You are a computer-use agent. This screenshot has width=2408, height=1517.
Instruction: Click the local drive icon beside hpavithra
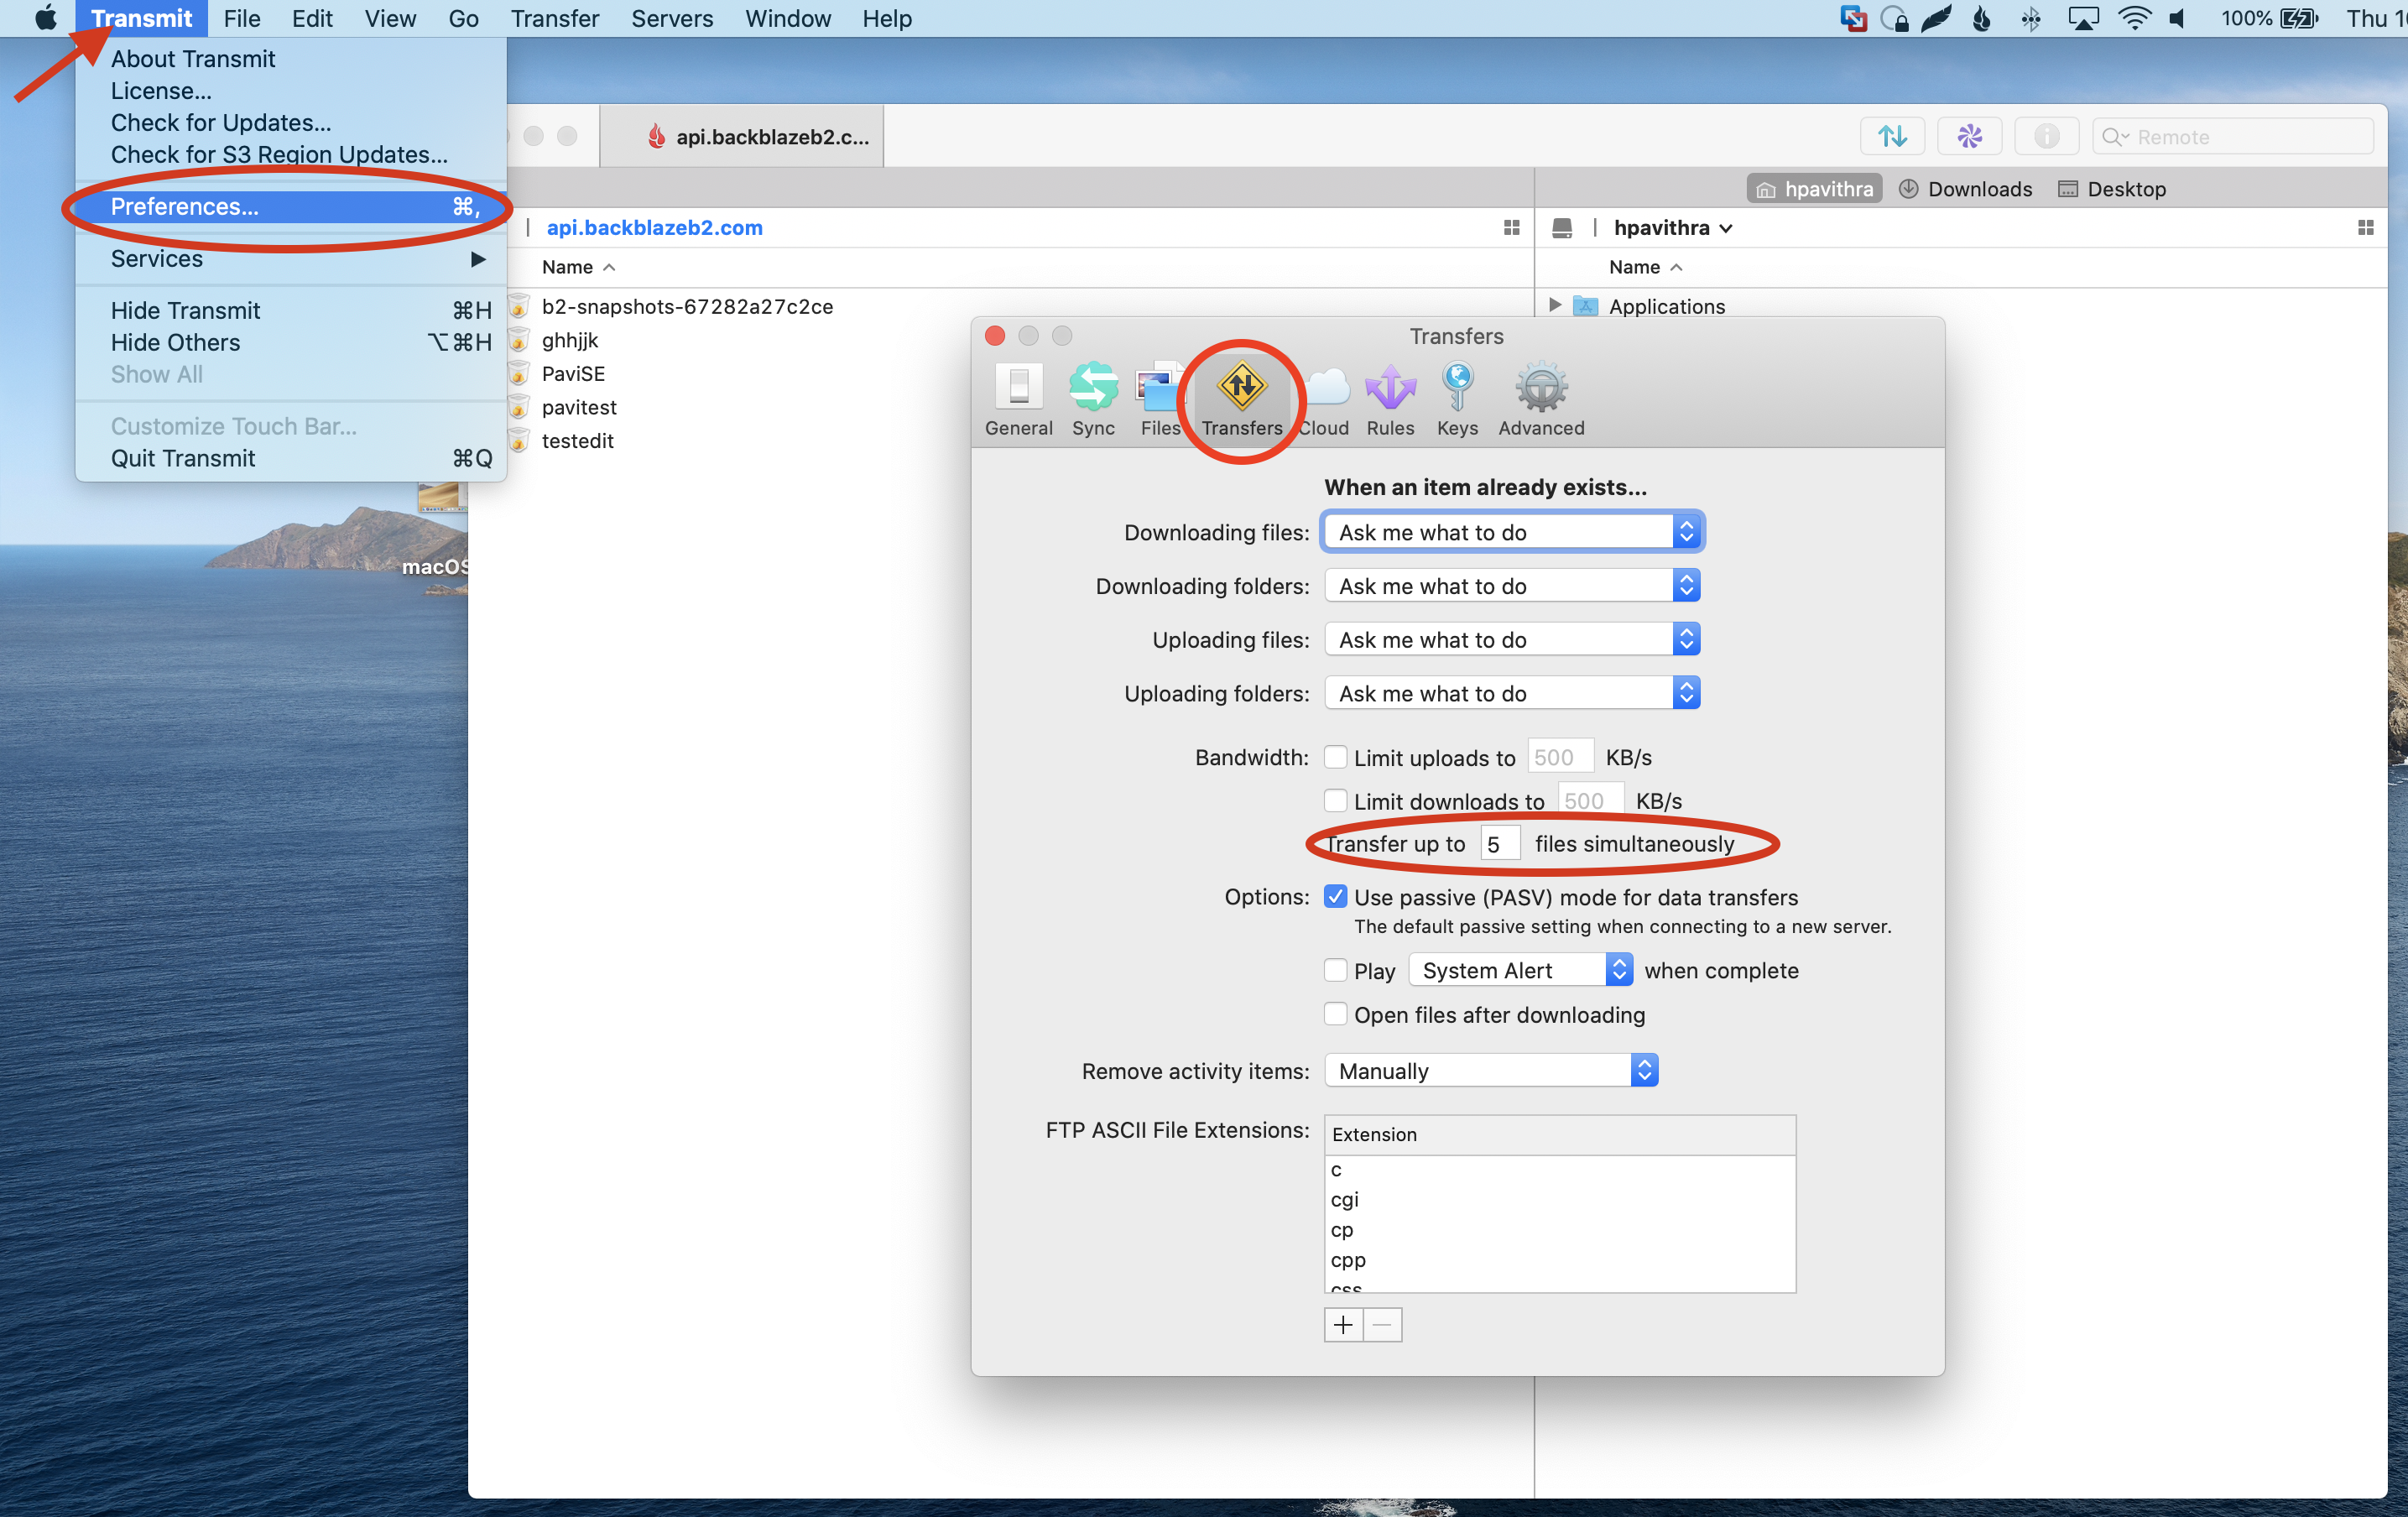pyautogui.click(x=1561, y=228)
